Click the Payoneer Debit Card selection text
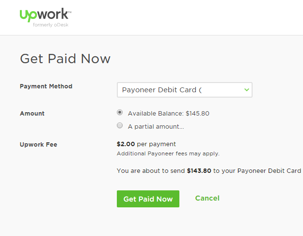303x236 pixels. pyautogui.click(x=162, y=90)
